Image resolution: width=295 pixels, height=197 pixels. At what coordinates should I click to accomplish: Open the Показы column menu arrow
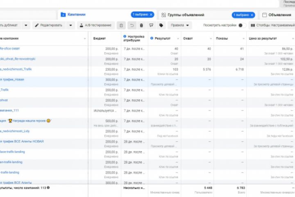(x=243, y=39)
